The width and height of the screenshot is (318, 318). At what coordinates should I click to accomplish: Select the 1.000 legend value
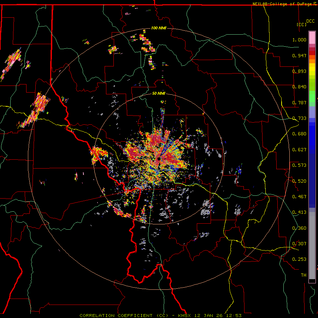(x=299, y=40)
